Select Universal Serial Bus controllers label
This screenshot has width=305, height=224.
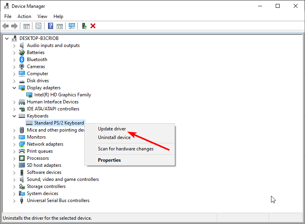[58, 201]
